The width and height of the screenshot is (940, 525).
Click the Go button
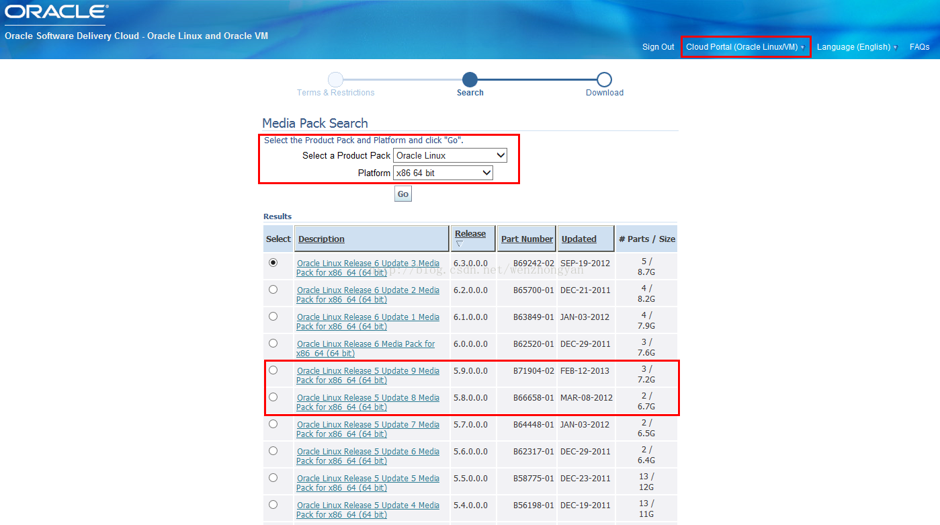403,194
